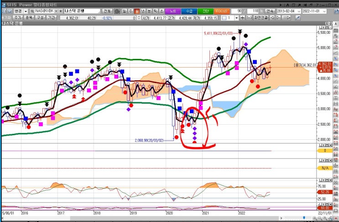Step chart backward with left triangle
This screenshot has width=339, height=222.
[x=272, y=18]
